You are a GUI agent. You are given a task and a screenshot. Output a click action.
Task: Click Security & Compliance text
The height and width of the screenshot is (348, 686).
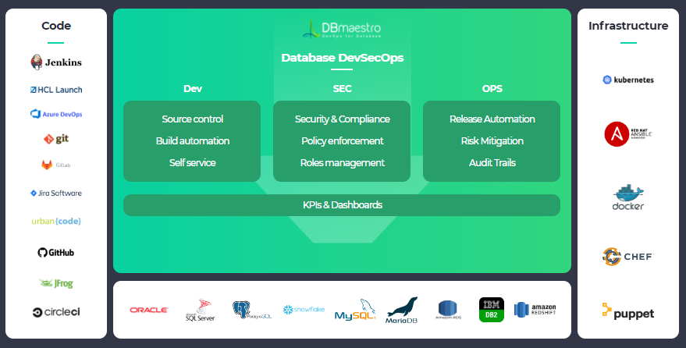[x=342, y=119]
